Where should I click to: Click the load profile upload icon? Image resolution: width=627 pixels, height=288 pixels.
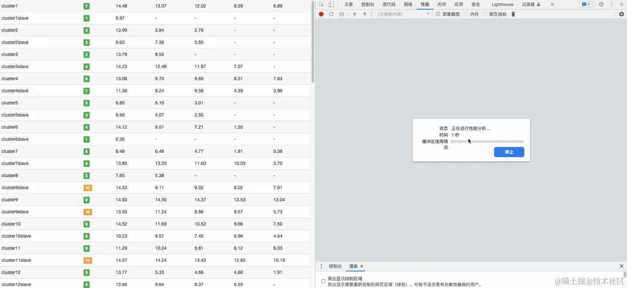click(354, 14)
